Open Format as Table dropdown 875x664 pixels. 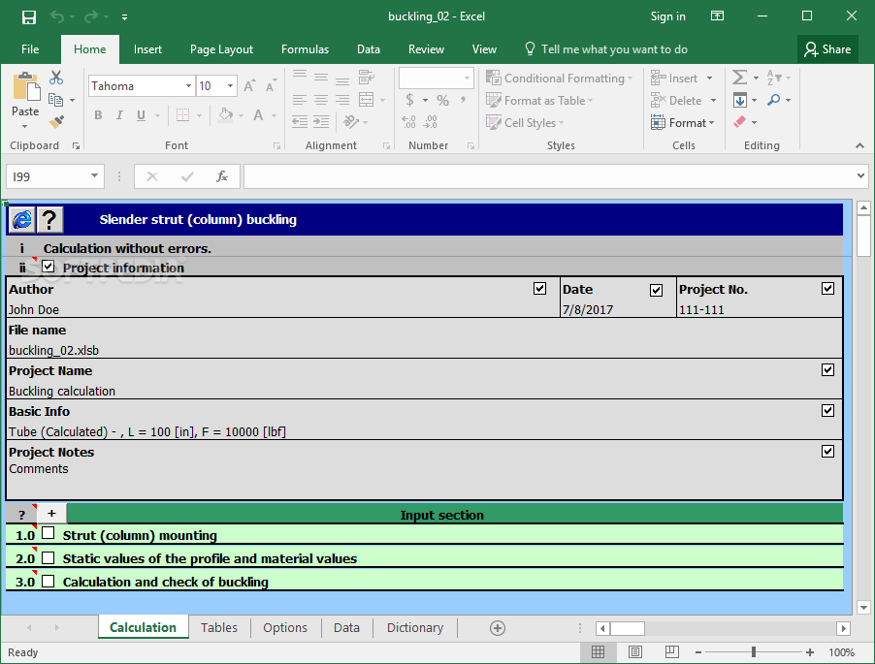coord(539,101)
